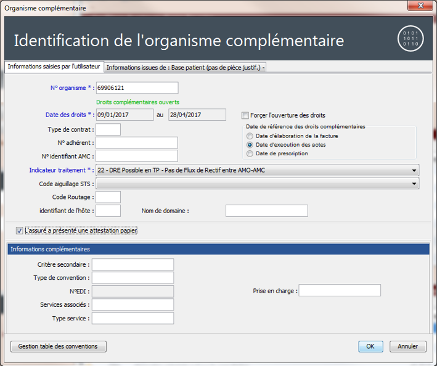
Task: Click the Annuler button
Action: pos(407,346)
